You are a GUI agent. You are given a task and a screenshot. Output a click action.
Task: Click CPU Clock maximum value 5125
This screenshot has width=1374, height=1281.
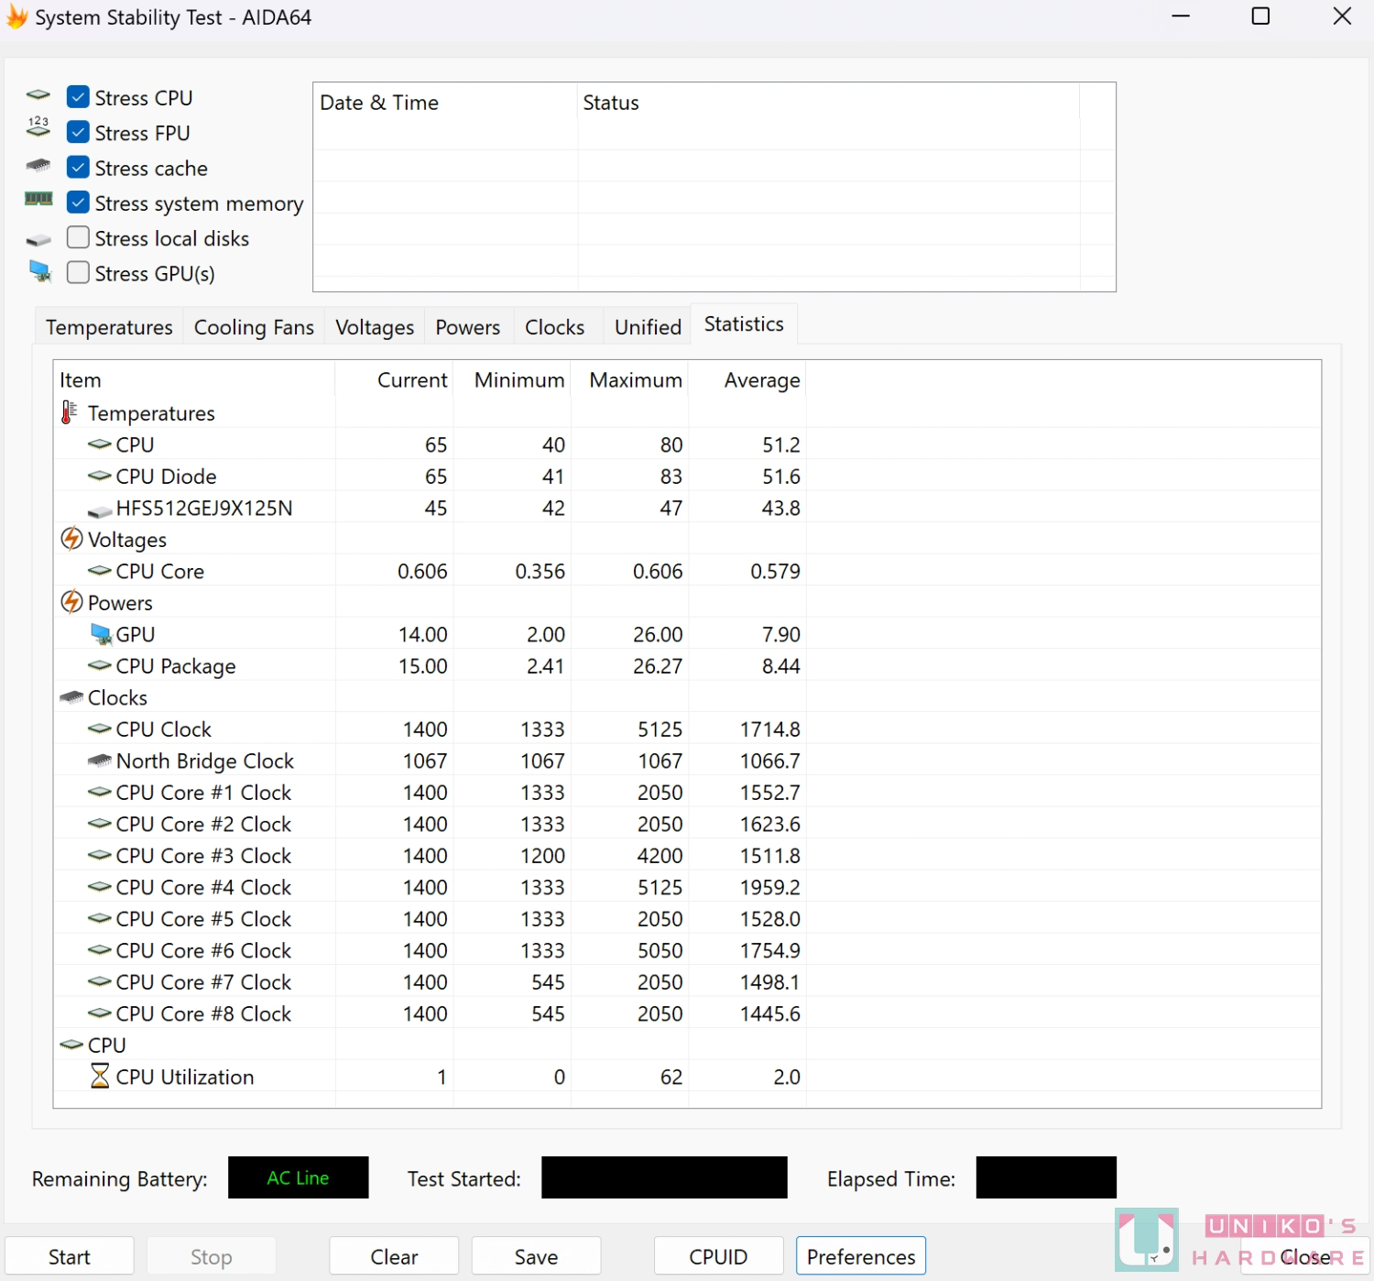pyautogui.click(x=660, y=729)
